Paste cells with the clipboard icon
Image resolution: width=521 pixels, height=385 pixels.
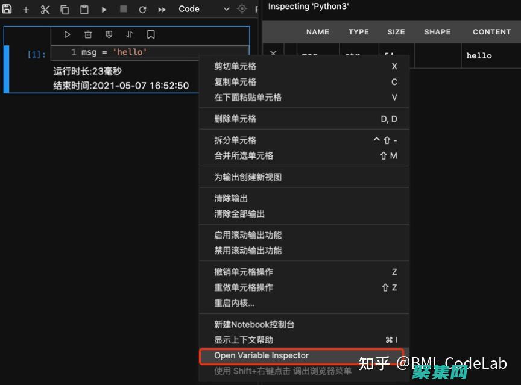[x=84, y=9]
